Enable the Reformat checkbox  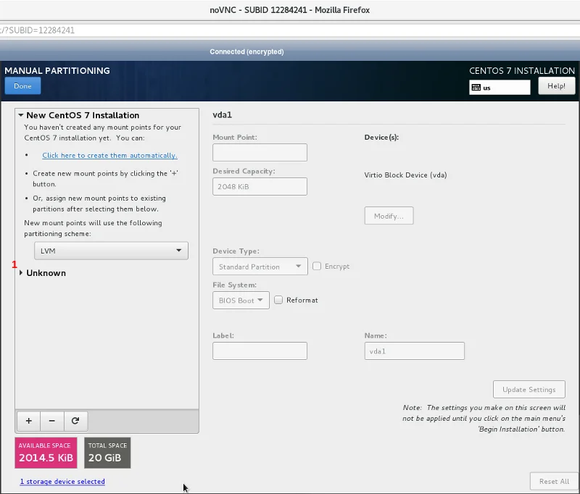(x=278, y=300)
